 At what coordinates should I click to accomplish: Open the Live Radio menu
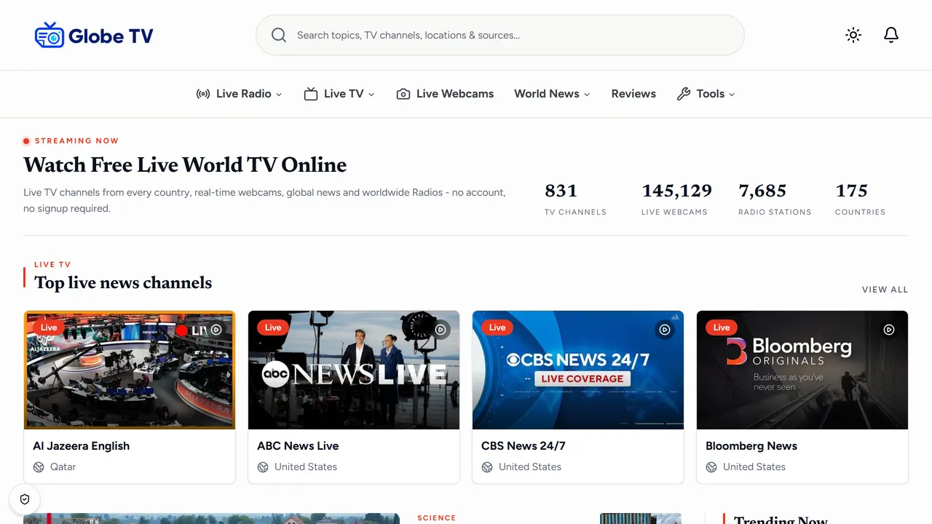(x=240, y=94)
